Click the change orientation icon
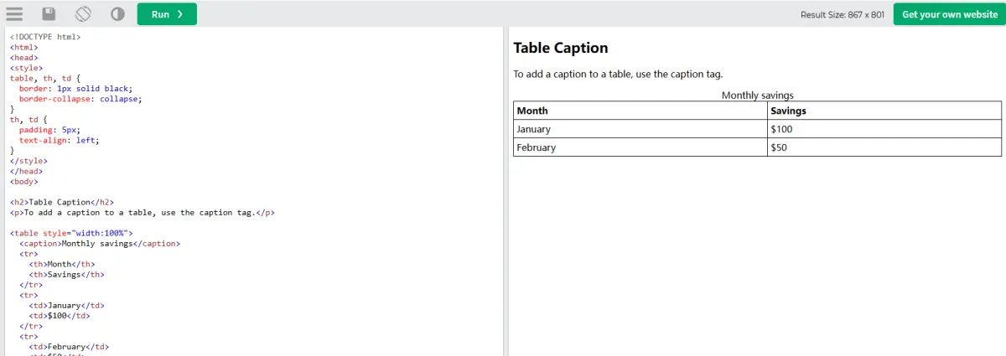Image resolution: width=1006 pixels, height=356 pixels. [x=83, y=14]
